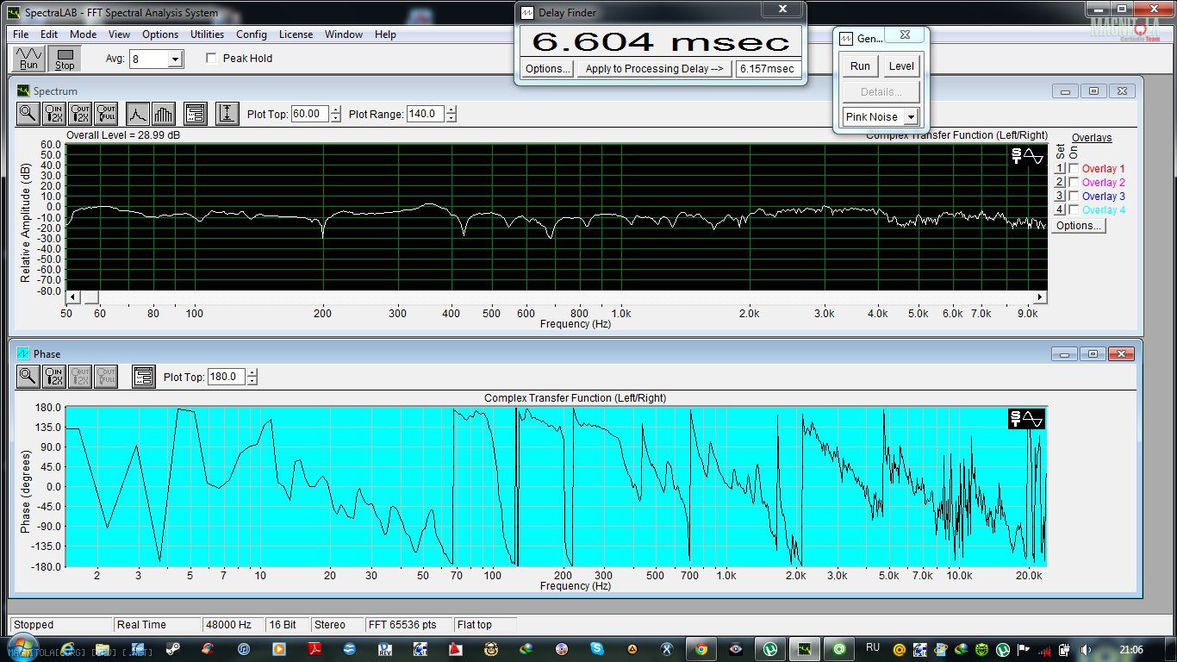Click the Plot Range value field
Screen dimensions: 1177x662
click(426, 114)
